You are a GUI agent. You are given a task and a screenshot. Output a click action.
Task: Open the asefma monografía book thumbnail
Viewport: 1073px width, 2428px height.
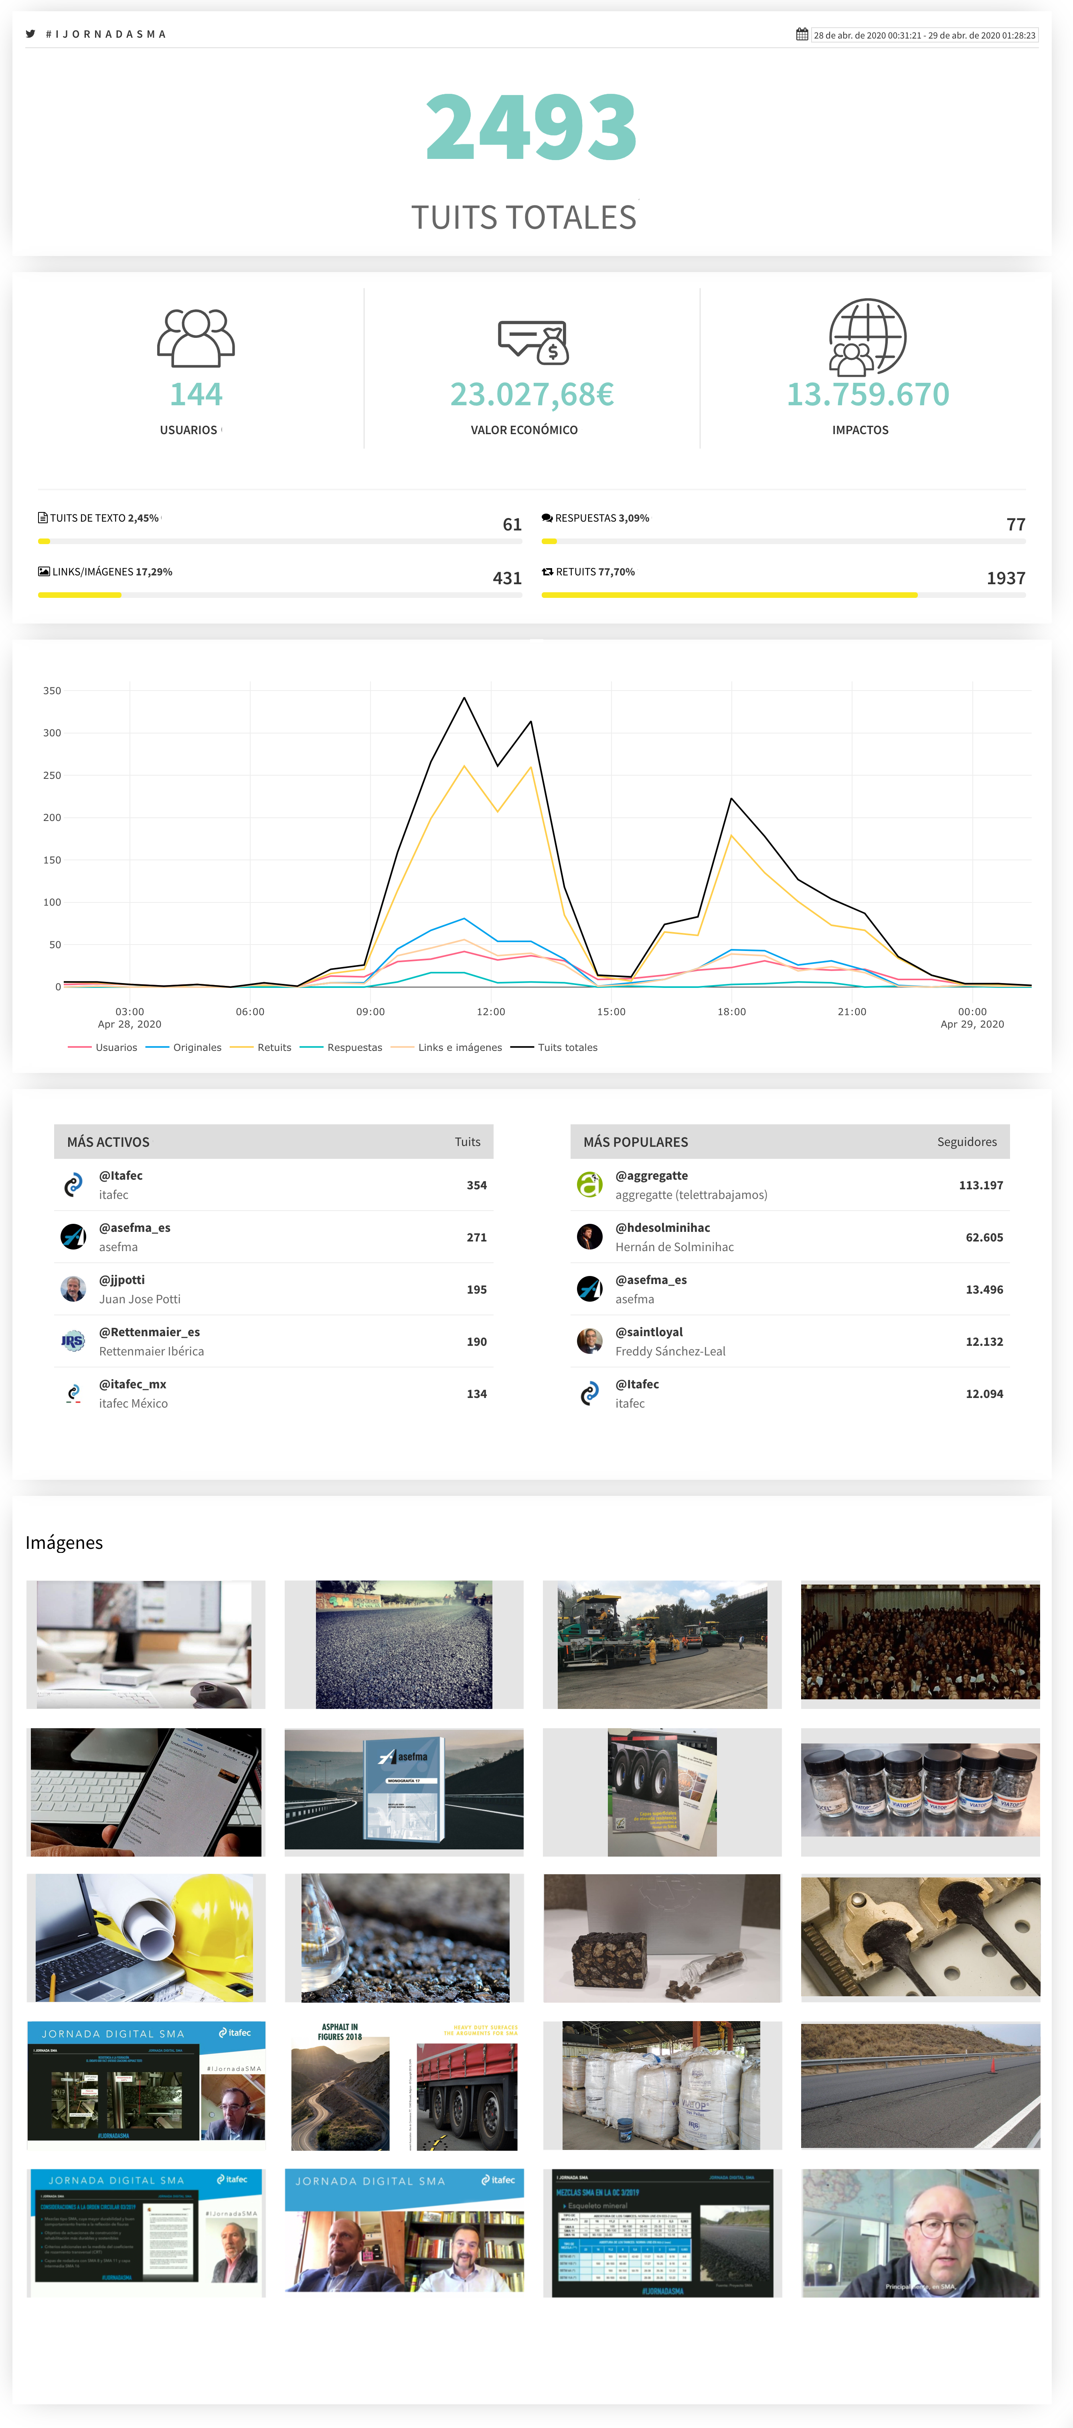point(403,1792)
